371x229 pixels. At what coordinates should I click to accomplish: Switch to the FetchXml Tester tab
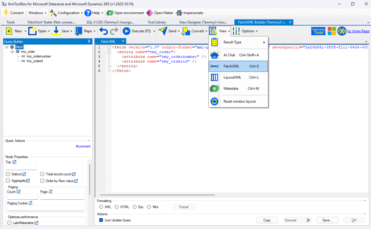pos(51,22)
